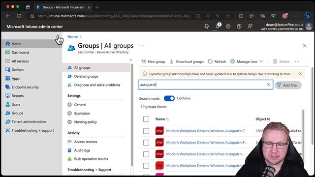Click the Reports icon in sidebar
Screen dimensions: 315x177
pyautogui.click(x=8, y=95)
